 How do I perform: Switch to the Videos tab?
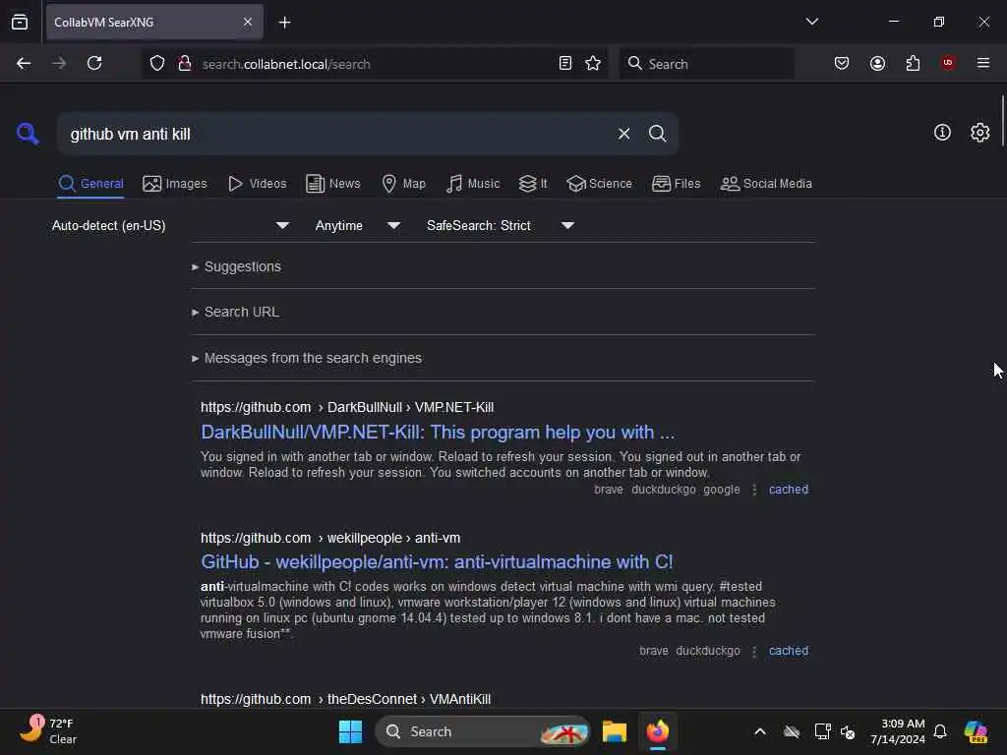[x=257, y=184]
